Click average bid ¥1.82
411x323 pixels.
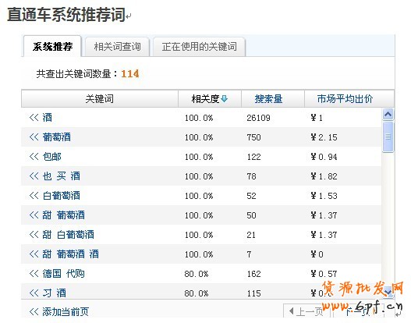324,176
